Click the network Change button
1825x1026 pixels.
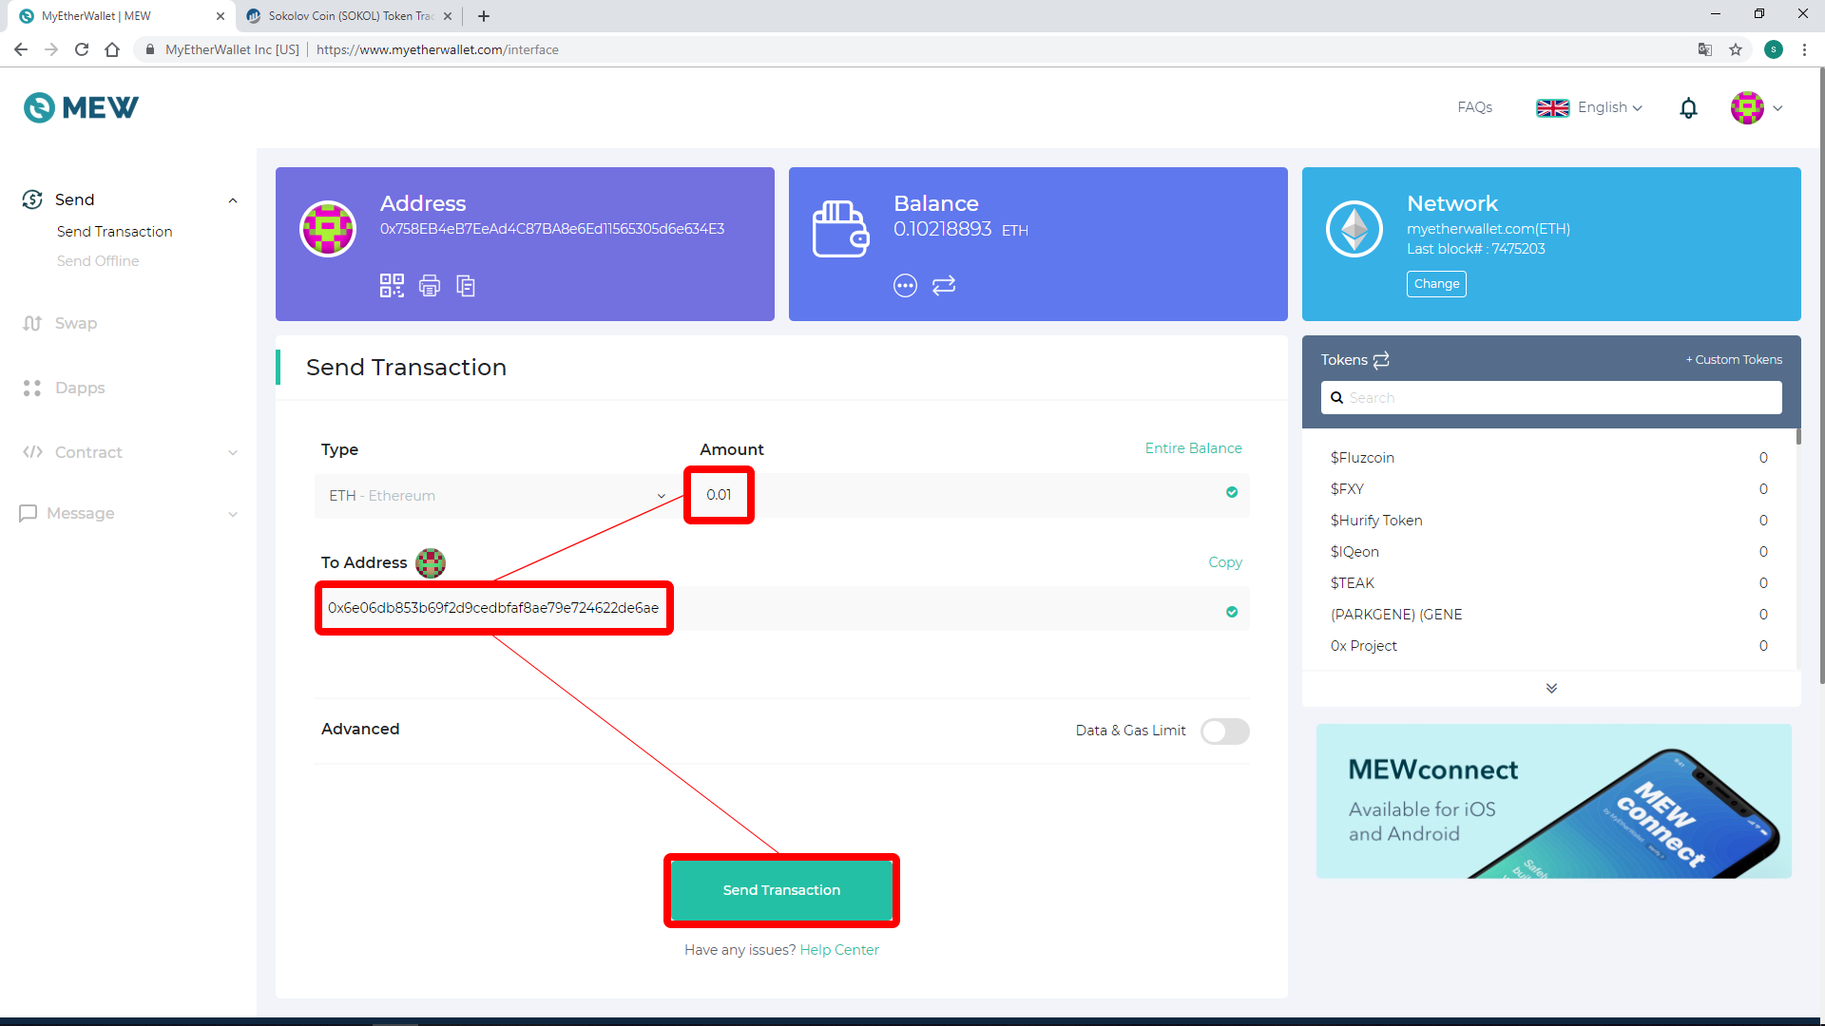1436,284
